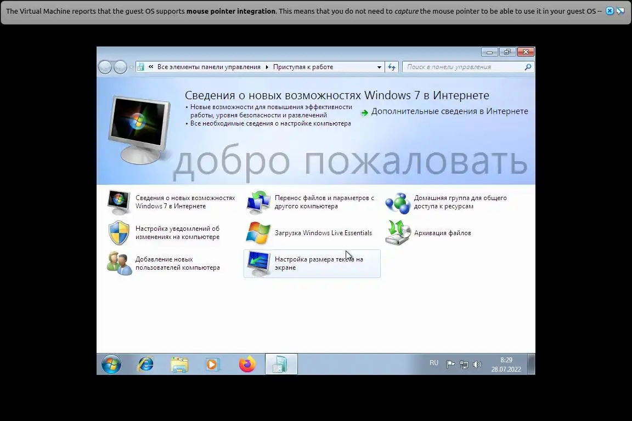Open the clock showing 8:29 28.07.2022
Screen dimensions: 632x421
(506, 365)
